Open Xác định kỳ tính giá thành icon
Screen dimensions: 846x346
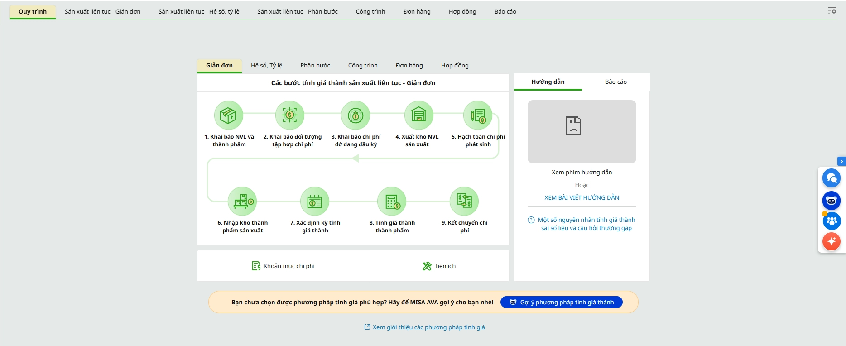(315, 202)
